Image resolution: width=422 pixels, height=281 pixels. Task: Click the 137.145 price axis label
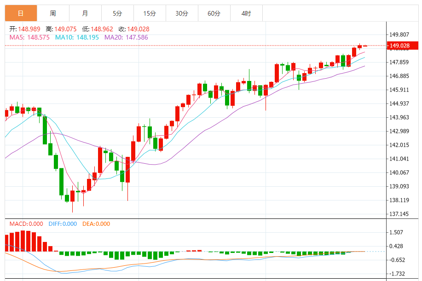pyautogui.click(x=399, y=214)
